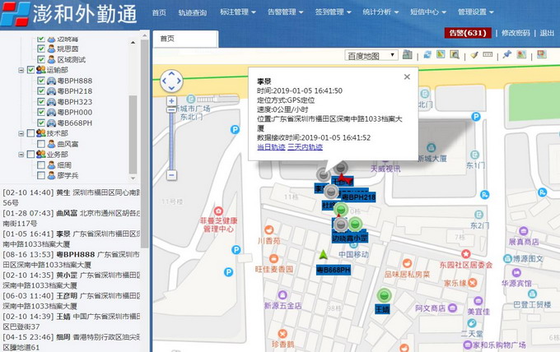Open the 签到管理 dropdown menu
This screenshot has width=560, height=352.
333,12
